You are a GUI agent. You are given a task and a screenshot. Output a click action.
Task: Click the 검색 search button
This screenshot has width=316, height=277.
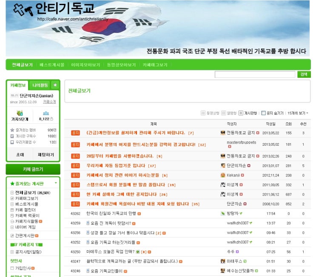tap(304, 74)
